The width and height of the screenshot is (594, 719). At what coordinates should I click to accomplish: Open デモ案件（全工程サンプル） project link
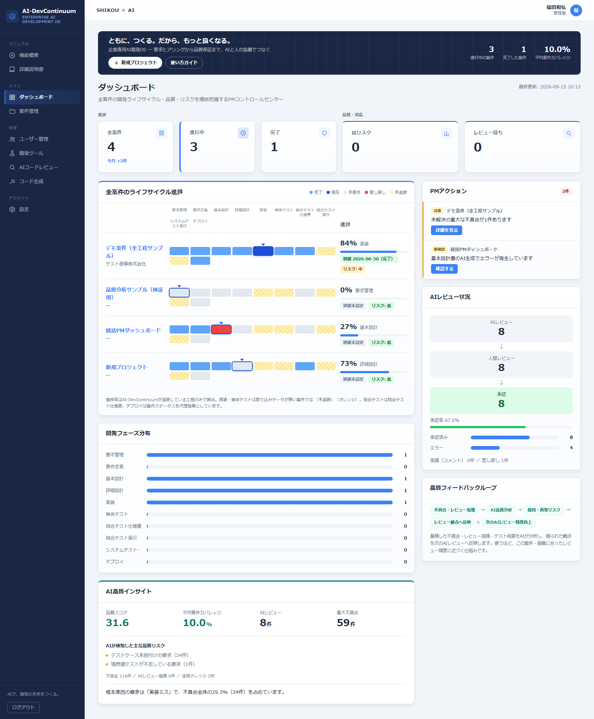[134, 252]
